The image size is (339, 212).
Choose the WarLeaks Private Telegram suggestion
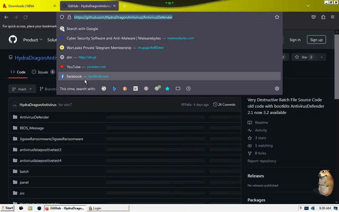tap(169, 48)
